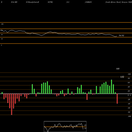Click the -40 label on the MR axis
The image size is (132, 132).
pos(129,104)
